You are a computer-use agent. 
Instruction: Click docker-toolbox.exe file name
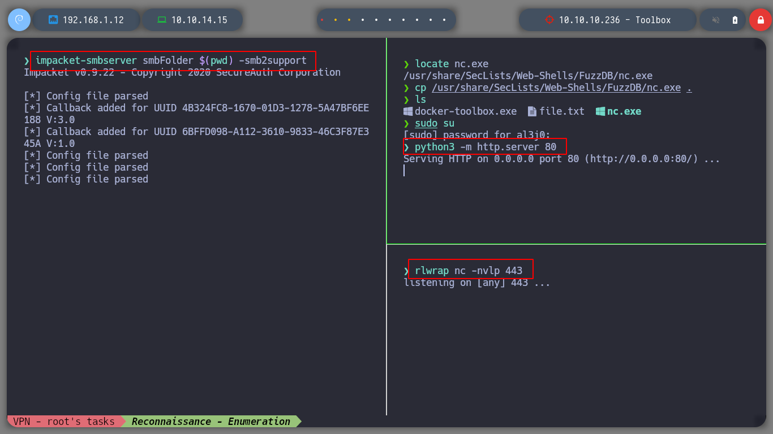coord(466,111)
